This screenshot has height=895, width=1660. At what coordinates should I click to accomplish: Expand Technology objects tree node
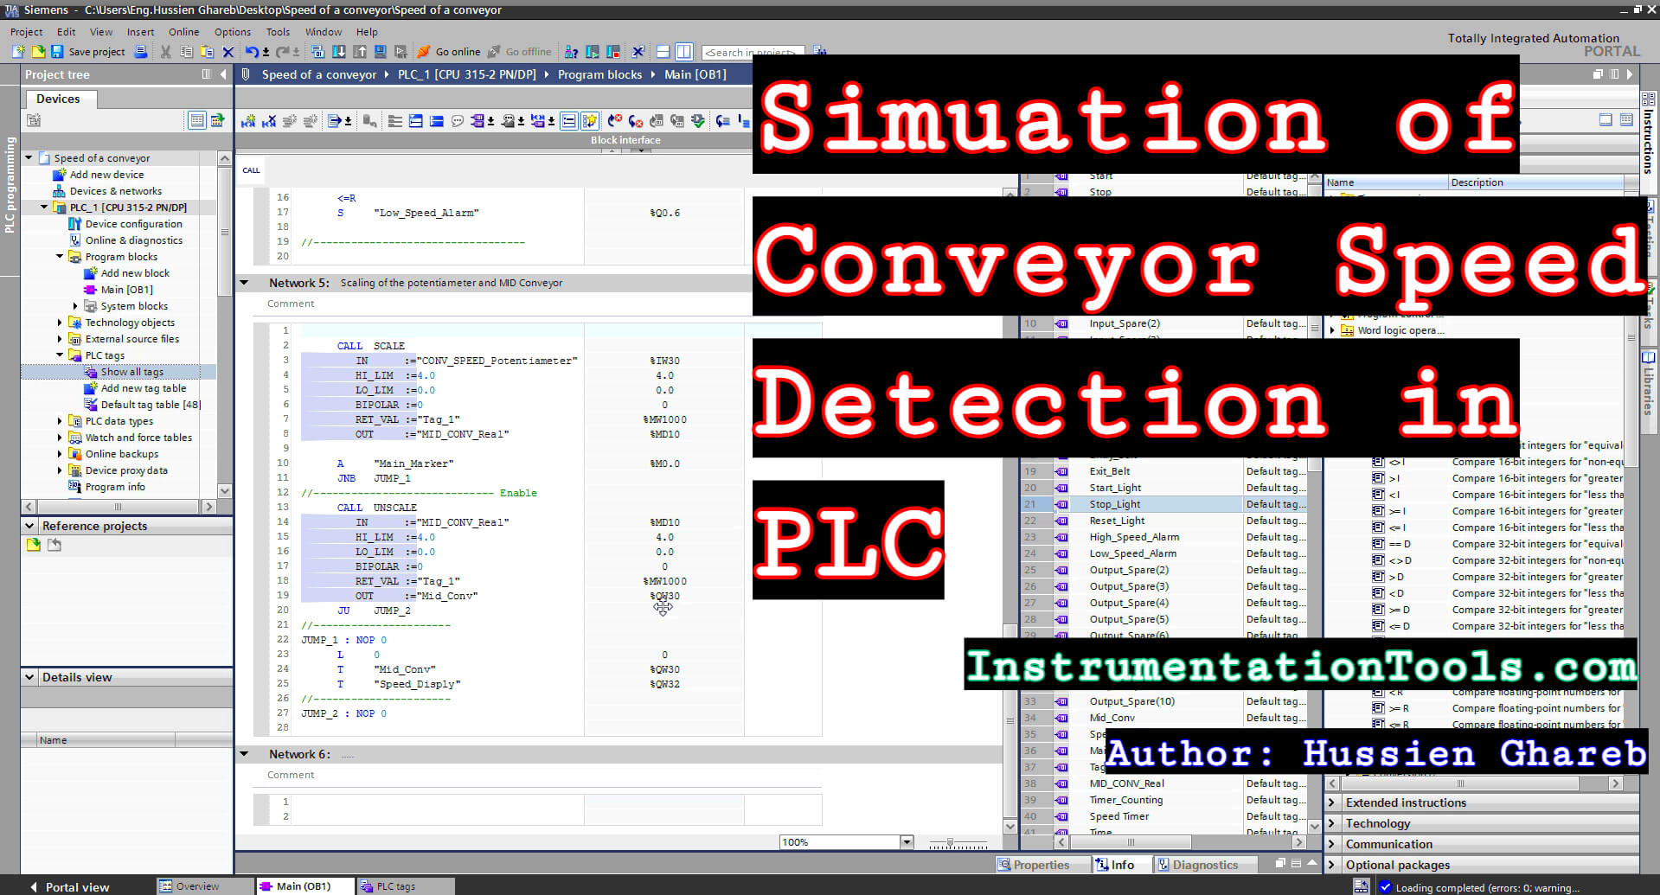point(60,323)
